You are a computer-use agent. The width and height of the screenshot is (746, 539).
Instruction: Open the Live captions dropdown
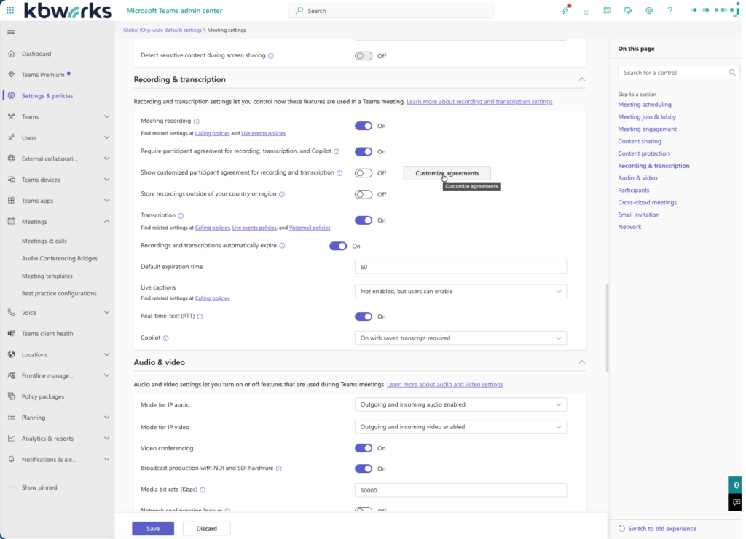point(460,291)
